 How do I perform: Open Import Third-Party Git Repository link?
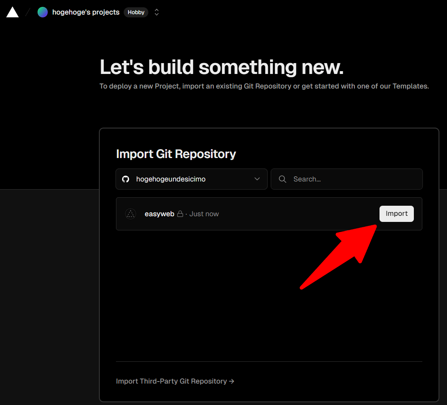tap(175, 381)
